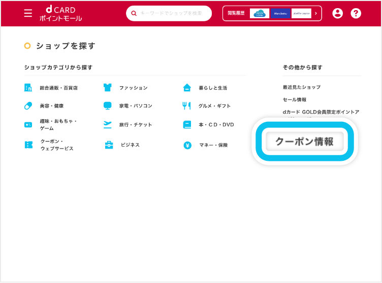Screen dimensions: 382x283
Task: Click the highlighted クーポン情報 button
Action: (305, 141)
